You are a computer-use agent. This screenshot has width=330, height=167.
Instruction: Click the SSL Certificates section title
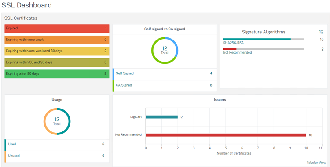(x=21, y=18)
